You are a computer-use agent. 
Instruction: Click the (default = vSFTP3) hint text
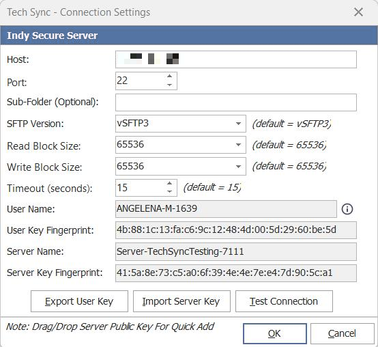coord(292,124)
